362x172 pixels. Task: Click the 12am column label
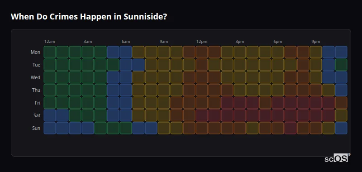50,42
